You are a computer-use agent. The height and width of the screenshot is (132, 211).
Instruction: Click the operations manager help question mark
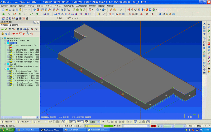36,29
